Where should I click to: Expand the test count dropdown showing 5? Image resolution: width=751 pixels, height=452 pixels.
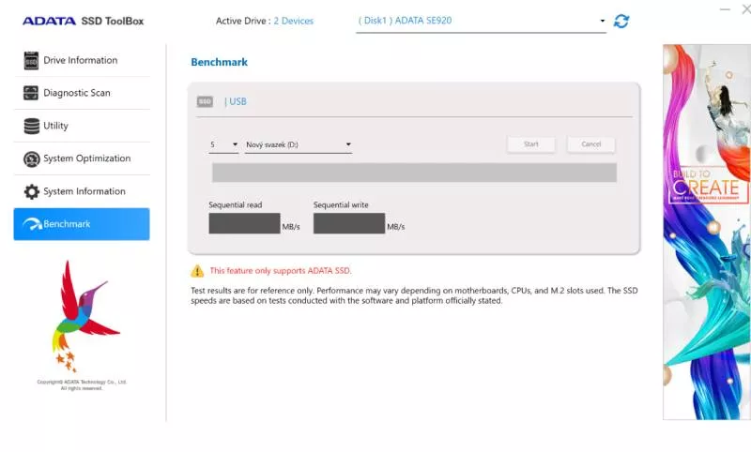click(223, 145)
